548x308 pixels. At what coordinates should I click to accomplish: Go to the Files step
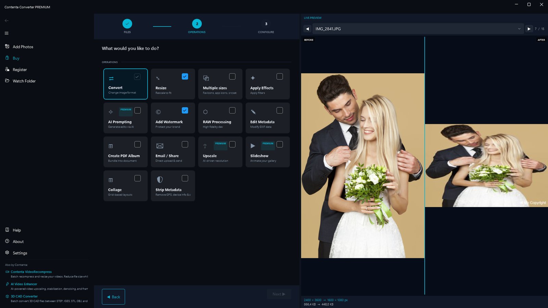point(127,26)
